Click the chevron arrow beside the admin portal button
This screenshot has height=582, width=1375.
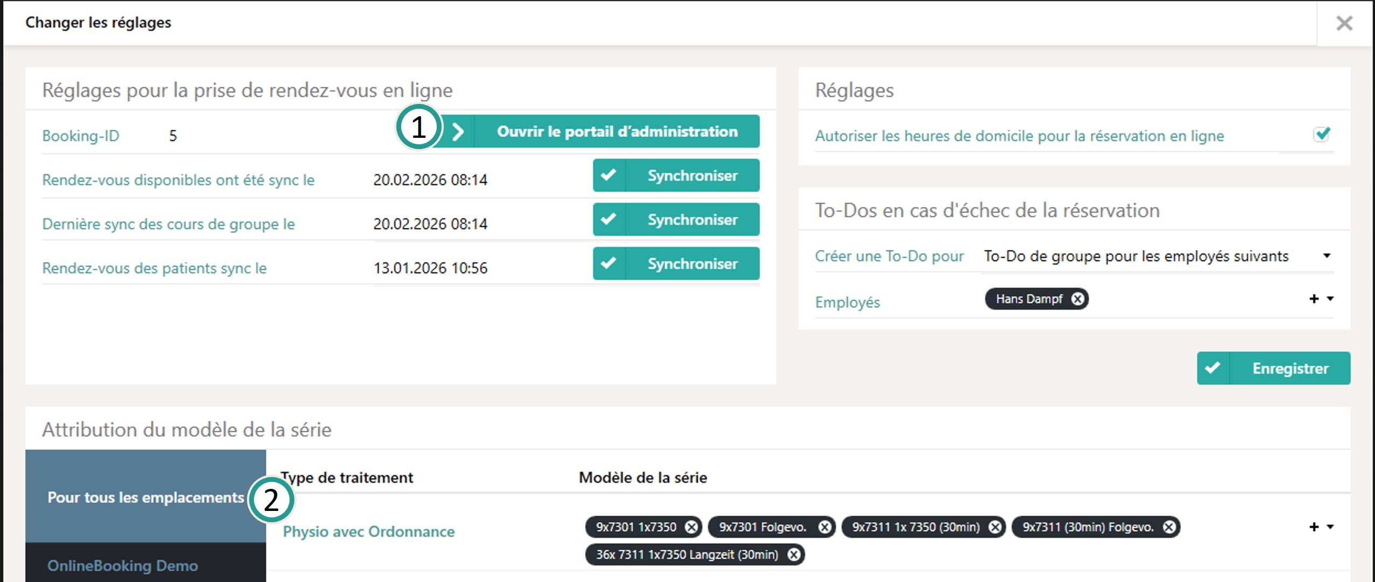click(x=458, y=131)
